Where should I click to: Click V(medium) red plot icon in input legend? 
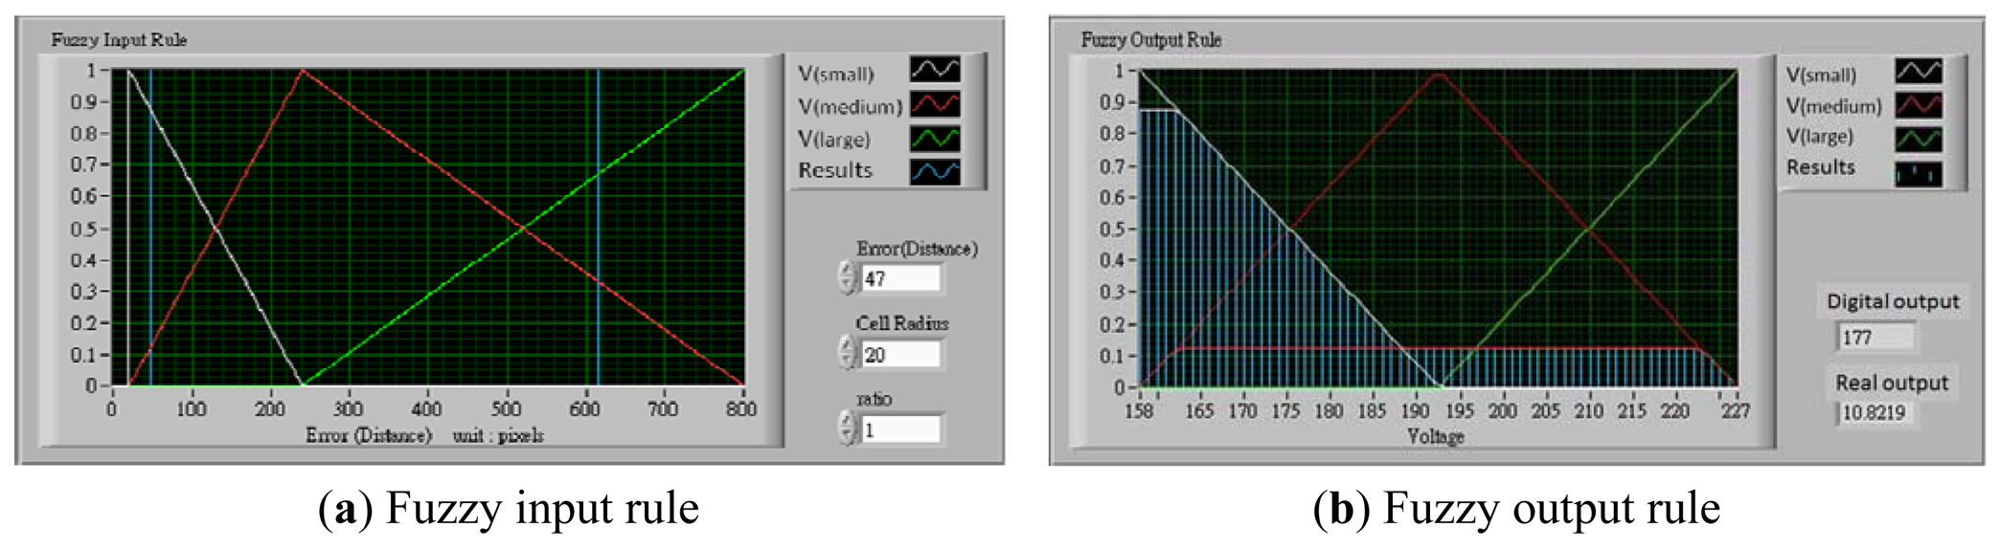tap(934, 103)
